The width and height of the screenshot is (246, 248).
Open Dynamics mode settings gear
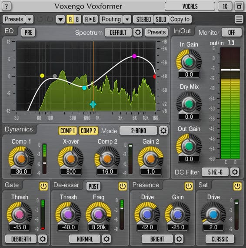coord(163,131)
